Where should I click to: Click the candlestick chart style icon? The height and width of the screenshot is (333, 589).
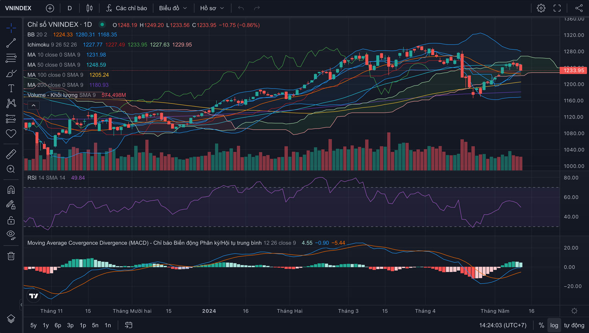(90, 8)
